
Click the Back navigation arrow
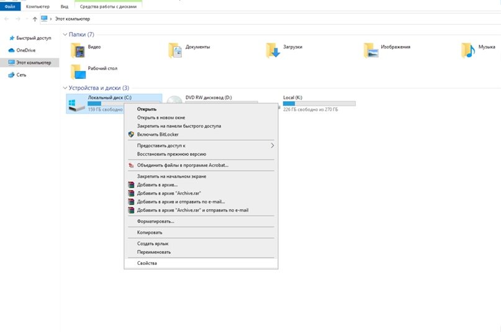[7, 19]
